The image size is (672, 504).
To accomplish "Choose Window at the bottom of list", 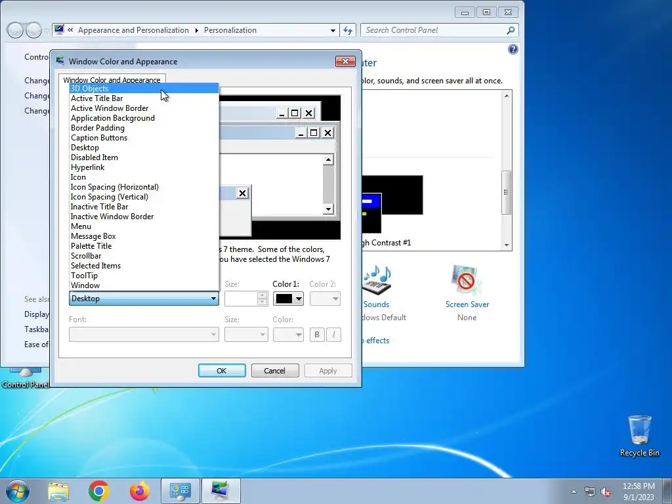I will pos(144,285).
